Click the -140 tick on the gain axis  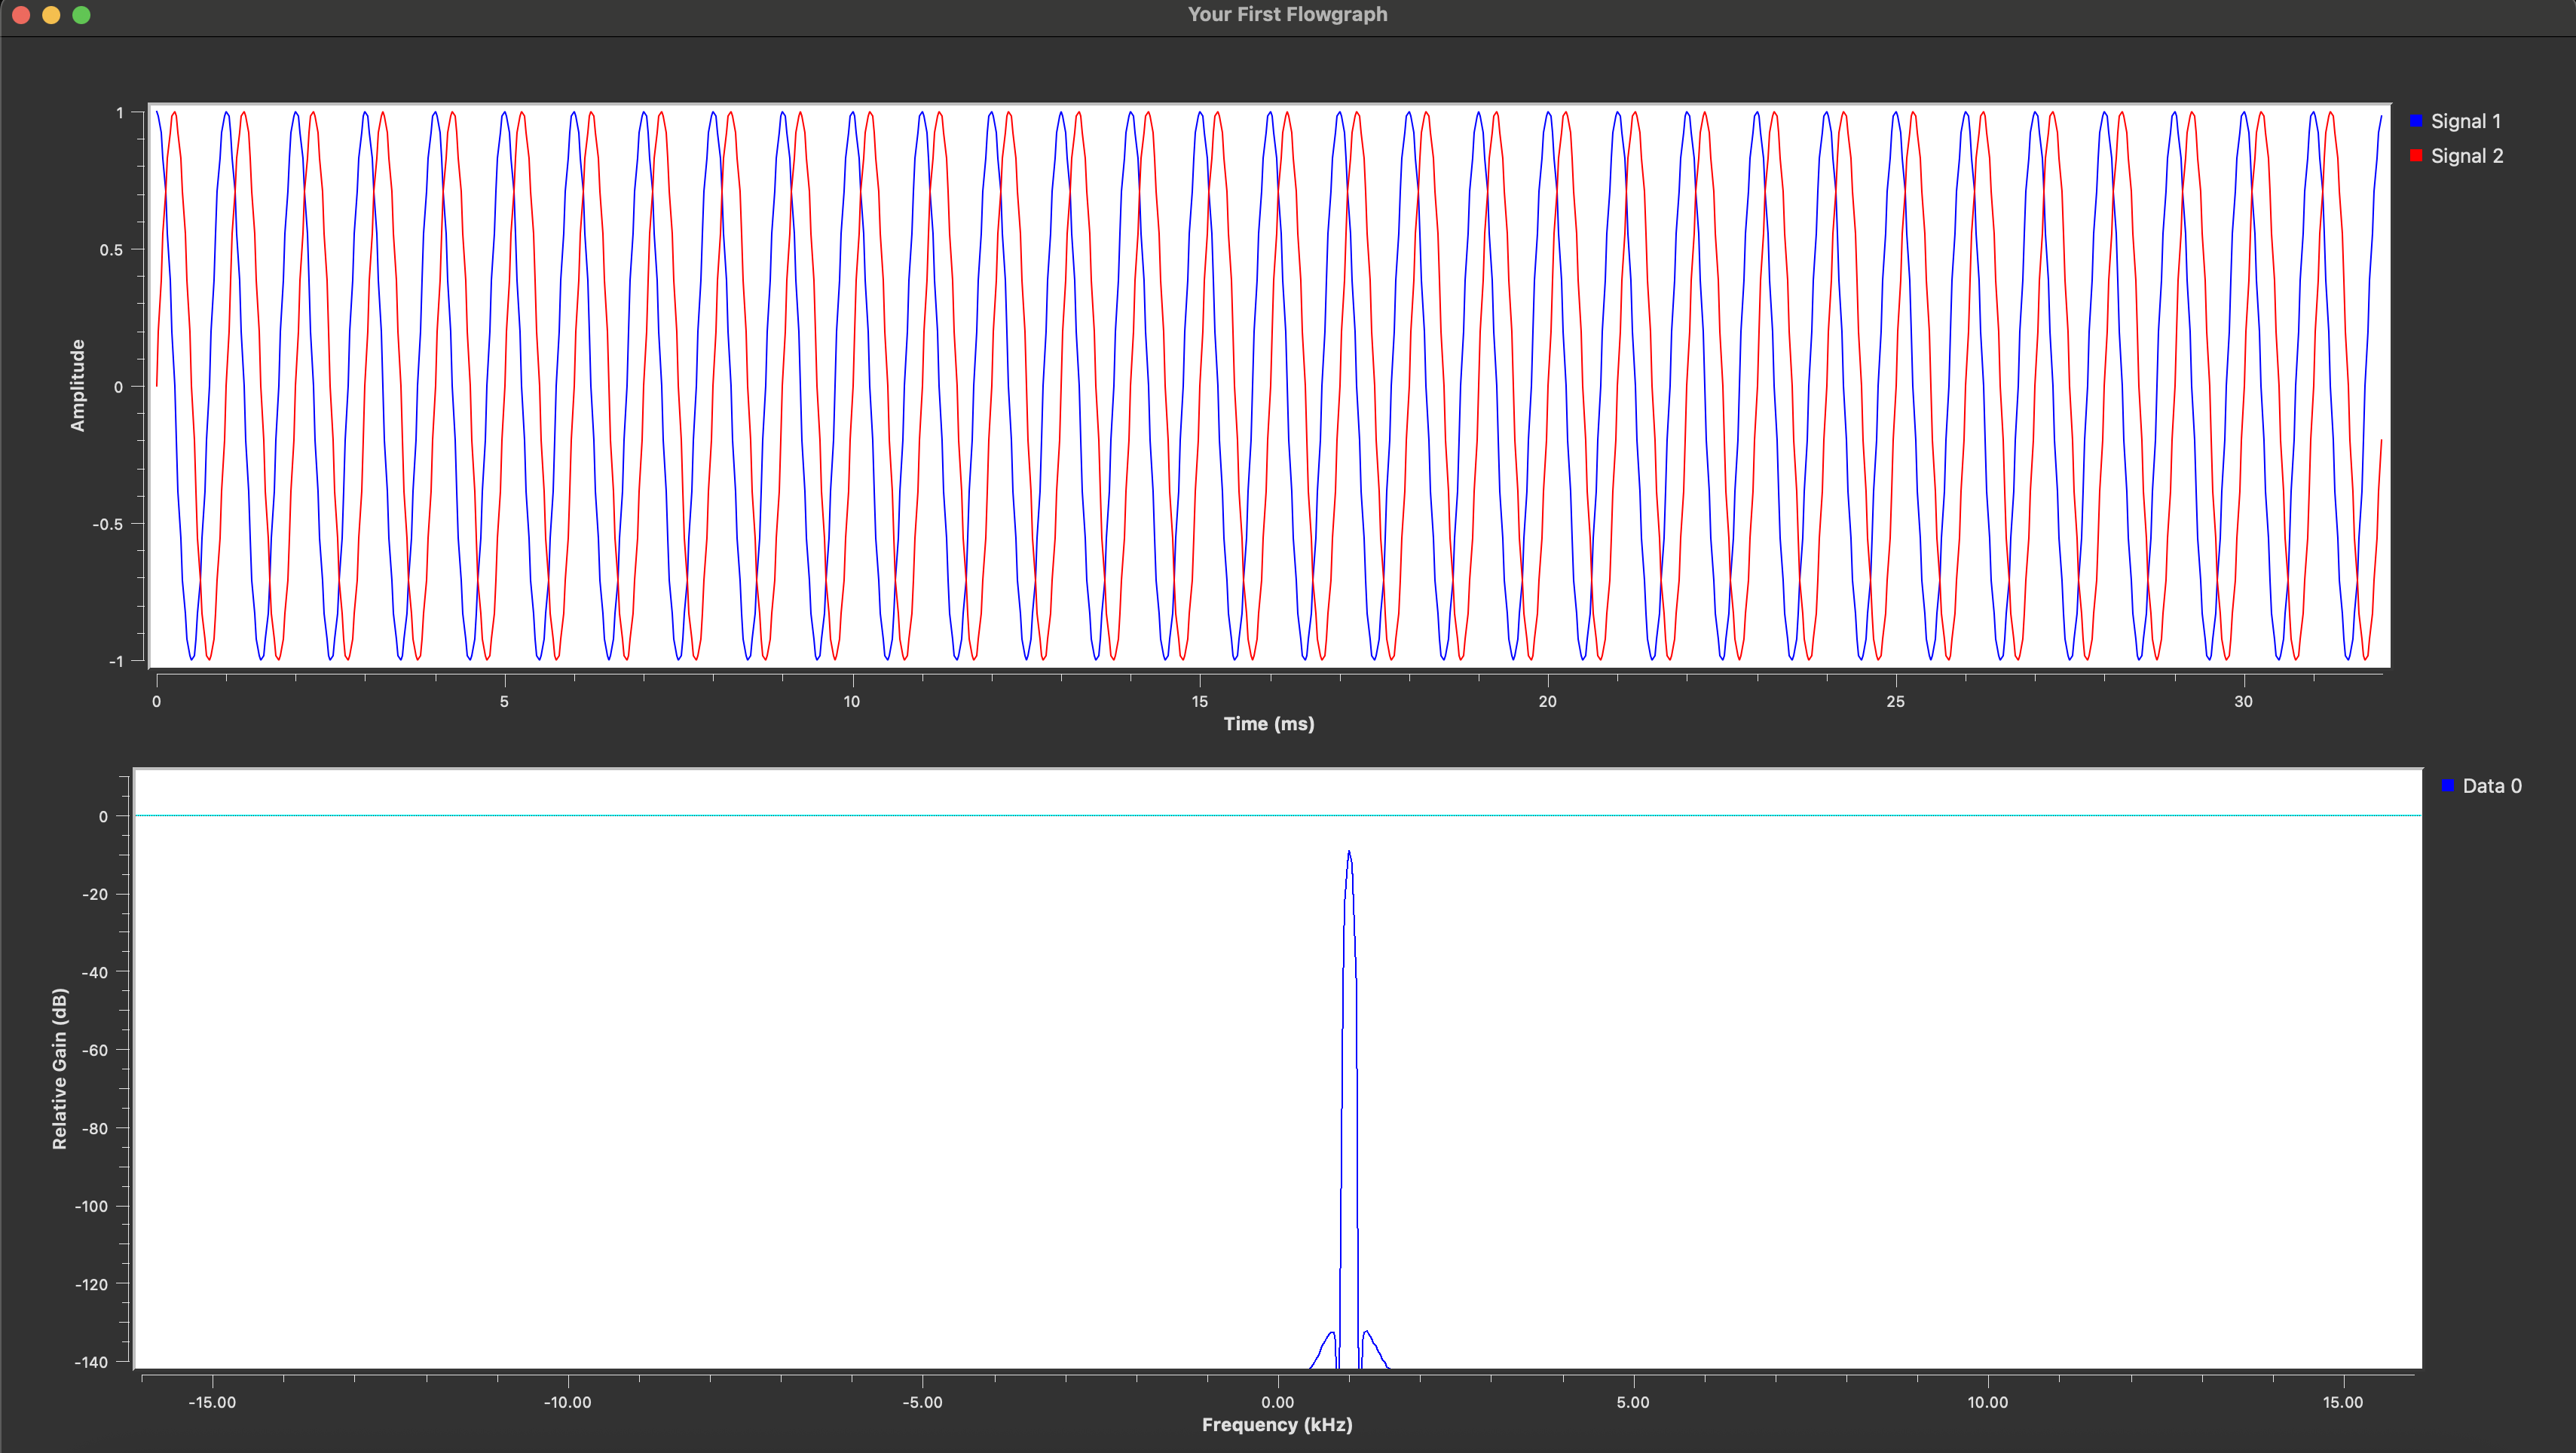[x=90, y=1362]
